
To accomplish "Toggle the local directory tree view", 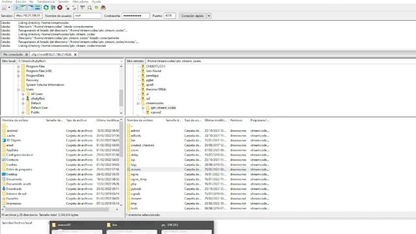I will pos(23,8).
